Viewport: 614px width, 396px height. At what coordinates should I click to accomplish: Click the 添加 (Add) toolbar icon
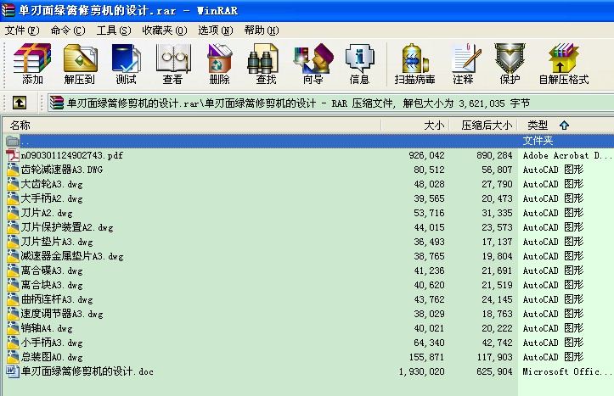32,64
